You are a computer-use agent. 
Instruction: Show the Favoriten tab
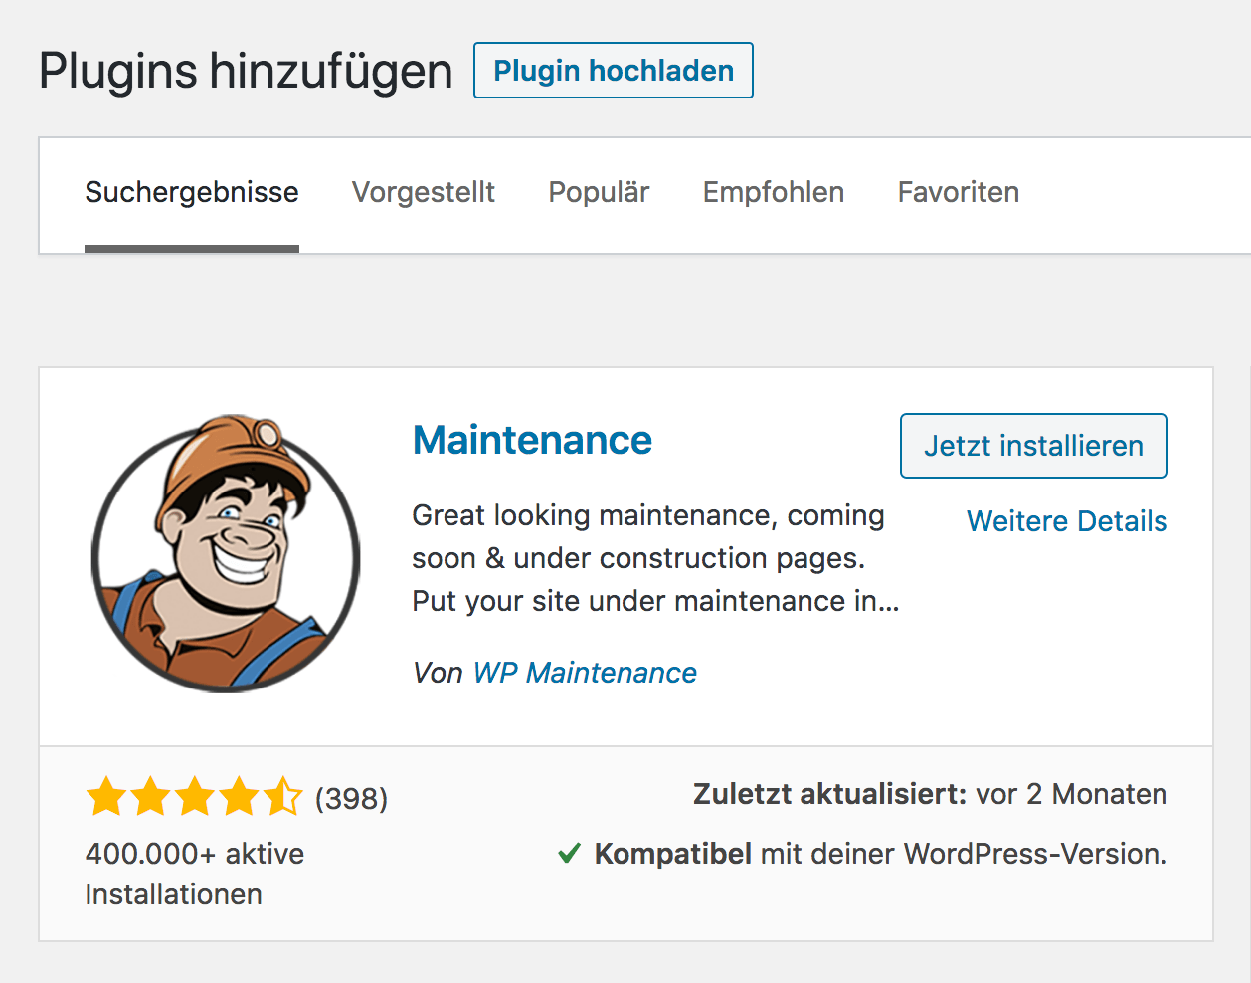[x=959, y=192]
